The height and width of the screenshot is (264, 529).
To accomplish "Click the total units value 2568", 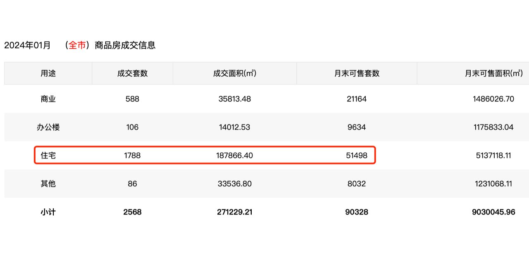I will [132, 212].
